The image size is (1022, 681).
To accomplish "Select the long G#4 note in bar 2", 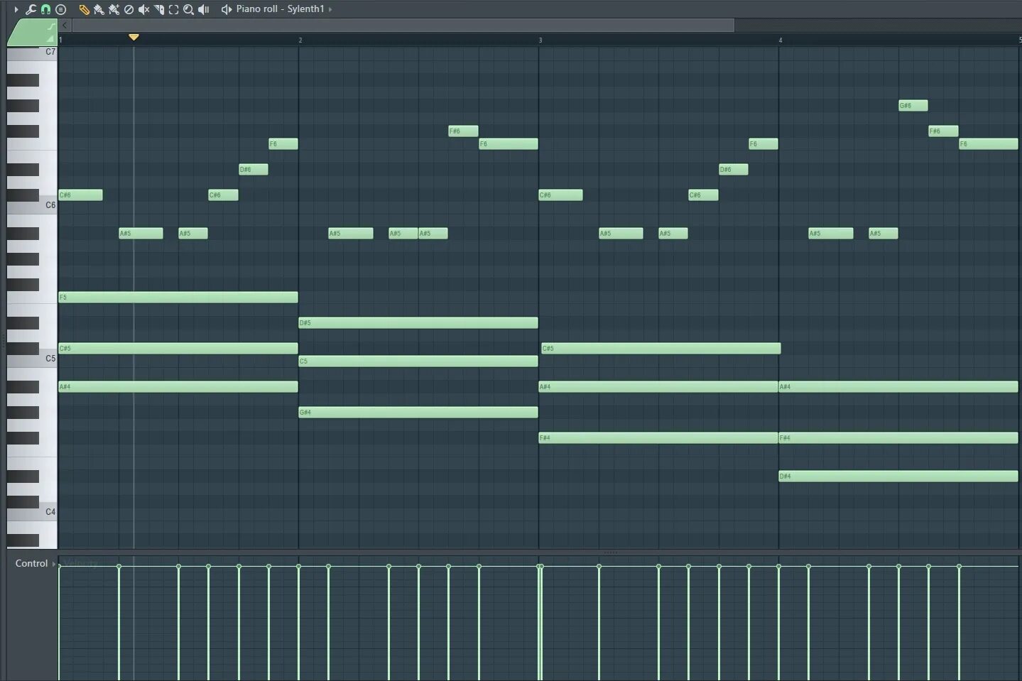I will coord(418,413).
